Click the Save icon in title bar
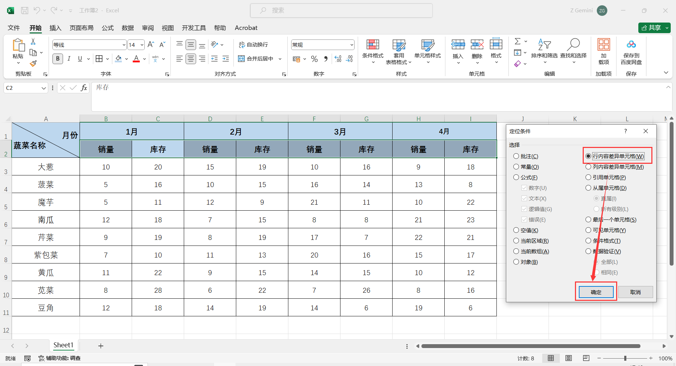Viewport: 676px width, 366px height. [x=25, y=11]
